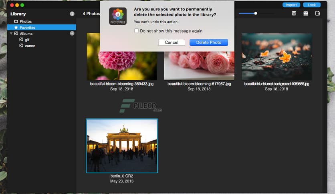Click the canon album icon
Screen dimensions: 335x194
[x=21, y=46]
